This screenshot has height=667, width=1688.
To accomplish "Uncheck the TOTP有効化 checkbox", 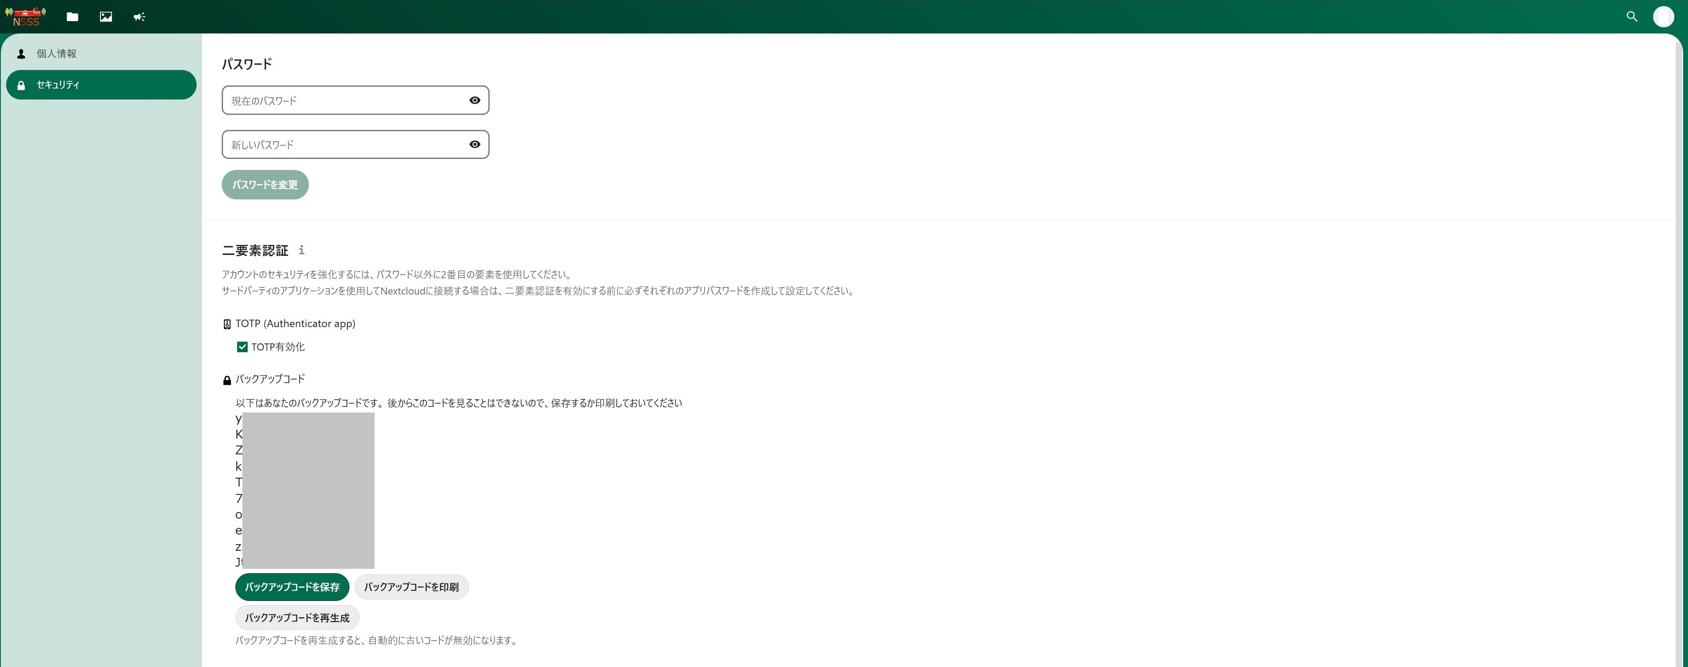I will (x=242, y=347).
